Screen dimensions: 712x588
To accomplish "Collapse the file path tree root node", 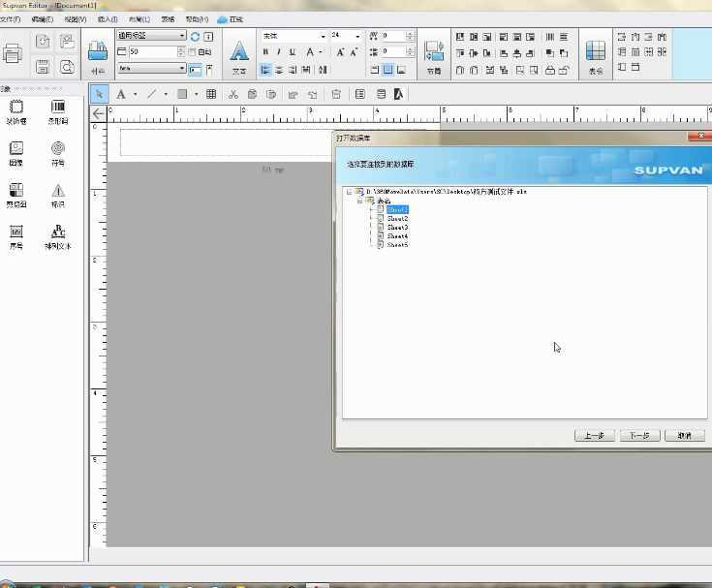I will click(348, 192).
